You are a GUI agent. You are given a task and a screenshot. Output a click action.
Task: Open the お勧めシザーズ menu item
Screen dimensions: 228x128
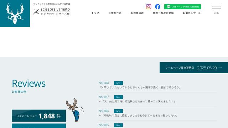point(192,13)
